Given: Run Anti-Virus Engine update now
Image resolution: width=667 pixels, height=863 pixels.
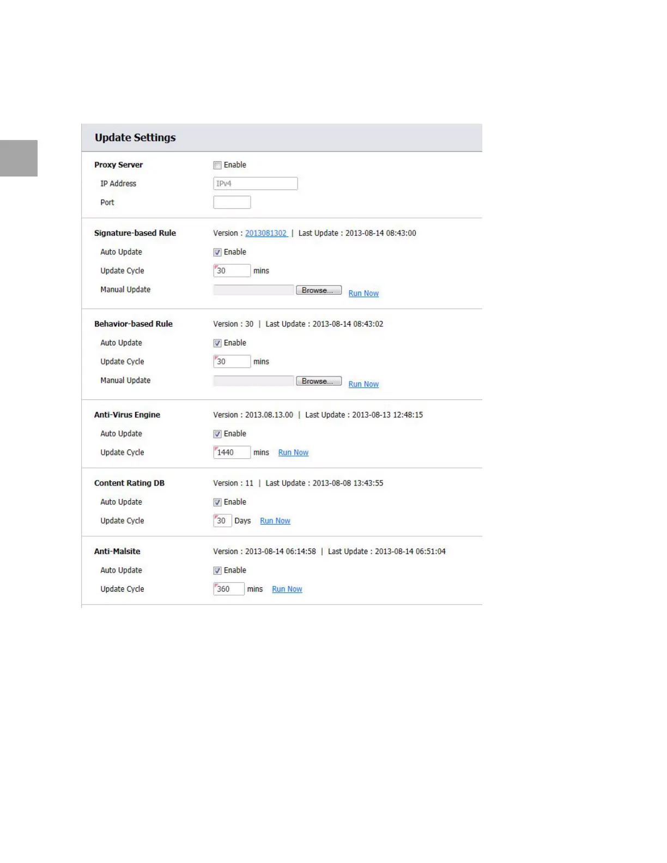Looking at the screenshot, I should click(293, 453).
